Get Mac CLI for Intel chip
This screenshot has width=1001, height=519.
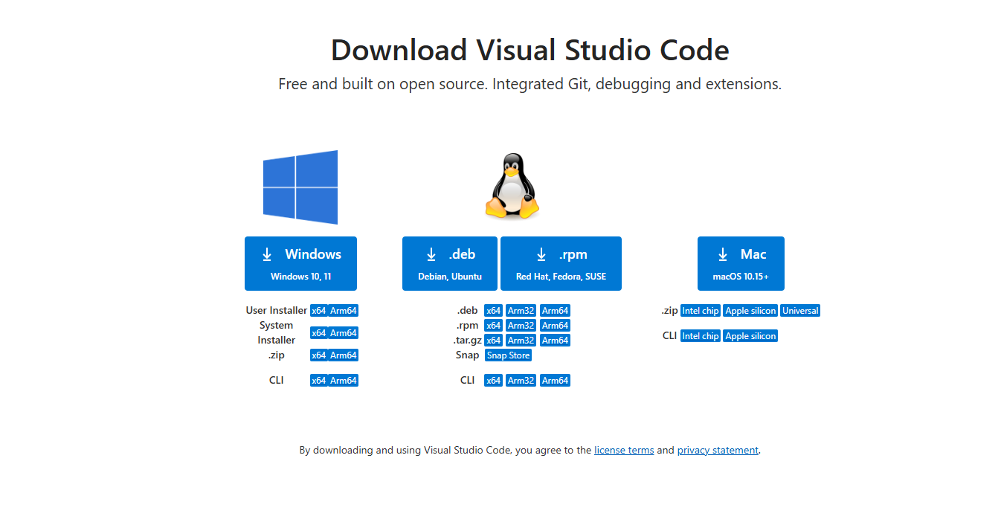(x=701, y=336)
